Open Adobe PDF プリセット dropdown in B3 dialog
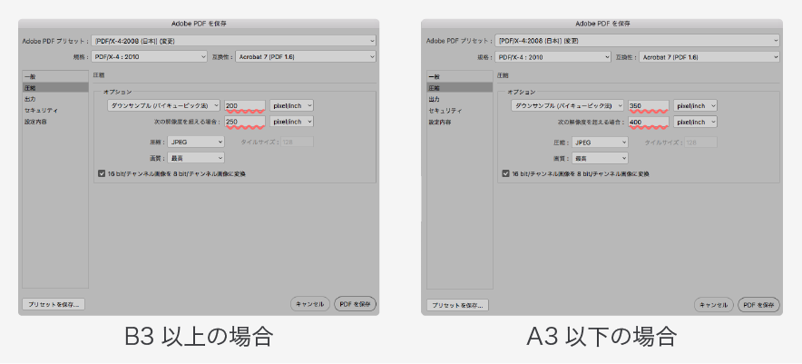The height and width of the screenshot is (364, 802). [233, 41]
